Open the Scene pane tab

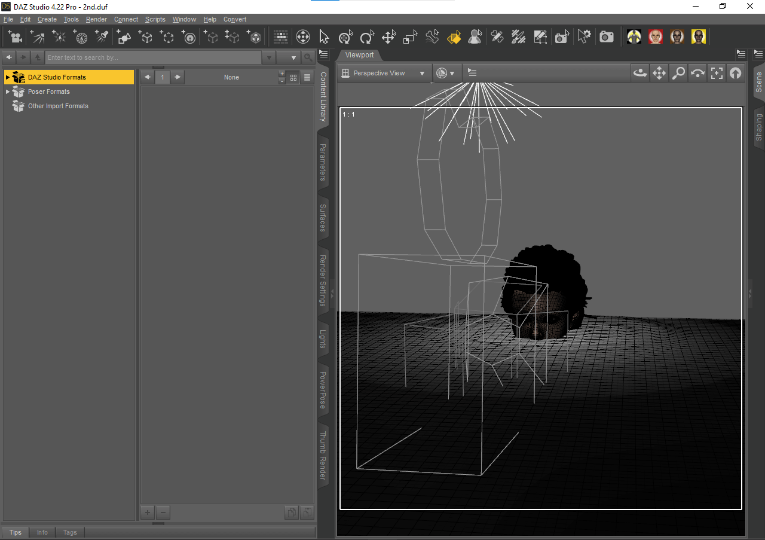point(759,82)
